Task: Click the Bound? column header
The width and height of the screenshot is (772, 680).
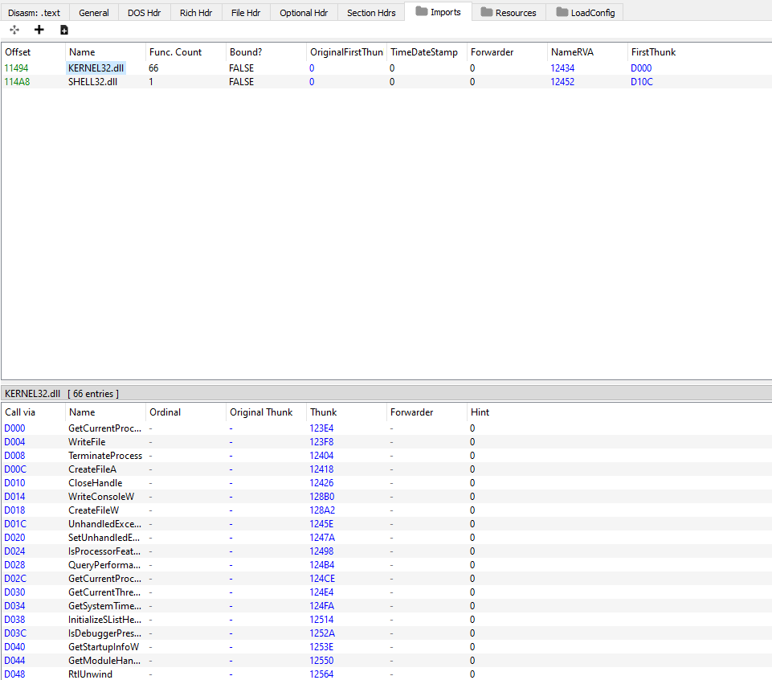Action: 246,52
